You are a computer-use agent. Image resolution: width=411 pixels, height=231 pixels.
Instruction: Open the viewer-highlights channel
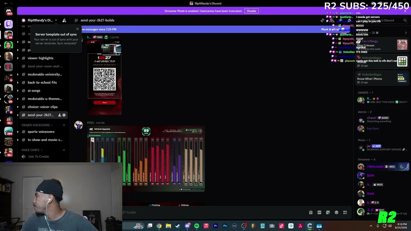[43, 58]
